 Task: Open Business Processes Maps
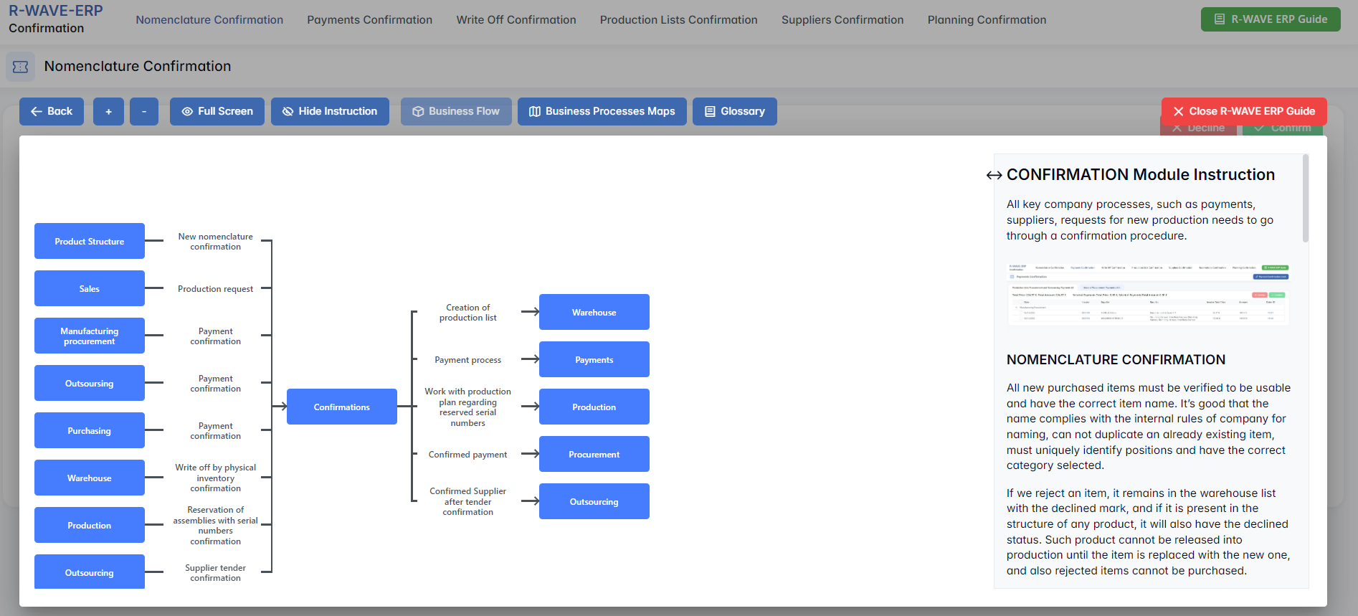(x=602, y=112)
